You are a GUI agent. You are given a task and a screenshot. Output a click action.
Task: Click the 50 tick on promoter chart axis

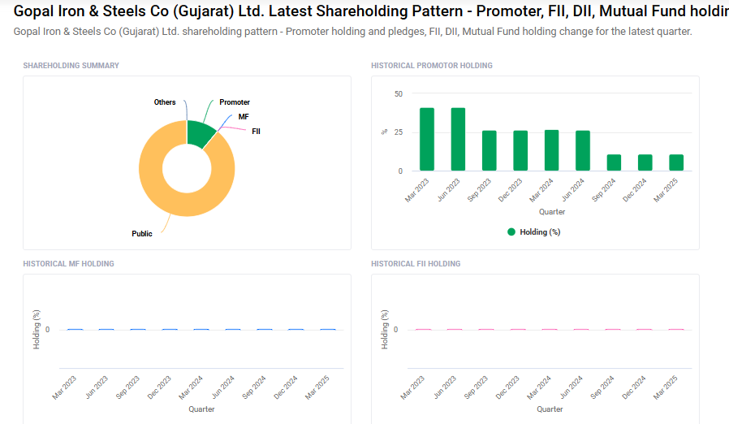pos(399,93)
